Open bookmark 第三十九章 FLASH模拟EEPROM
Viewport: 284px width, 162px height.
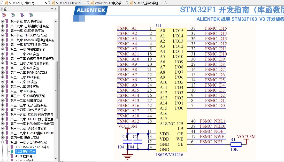(32, 133)
